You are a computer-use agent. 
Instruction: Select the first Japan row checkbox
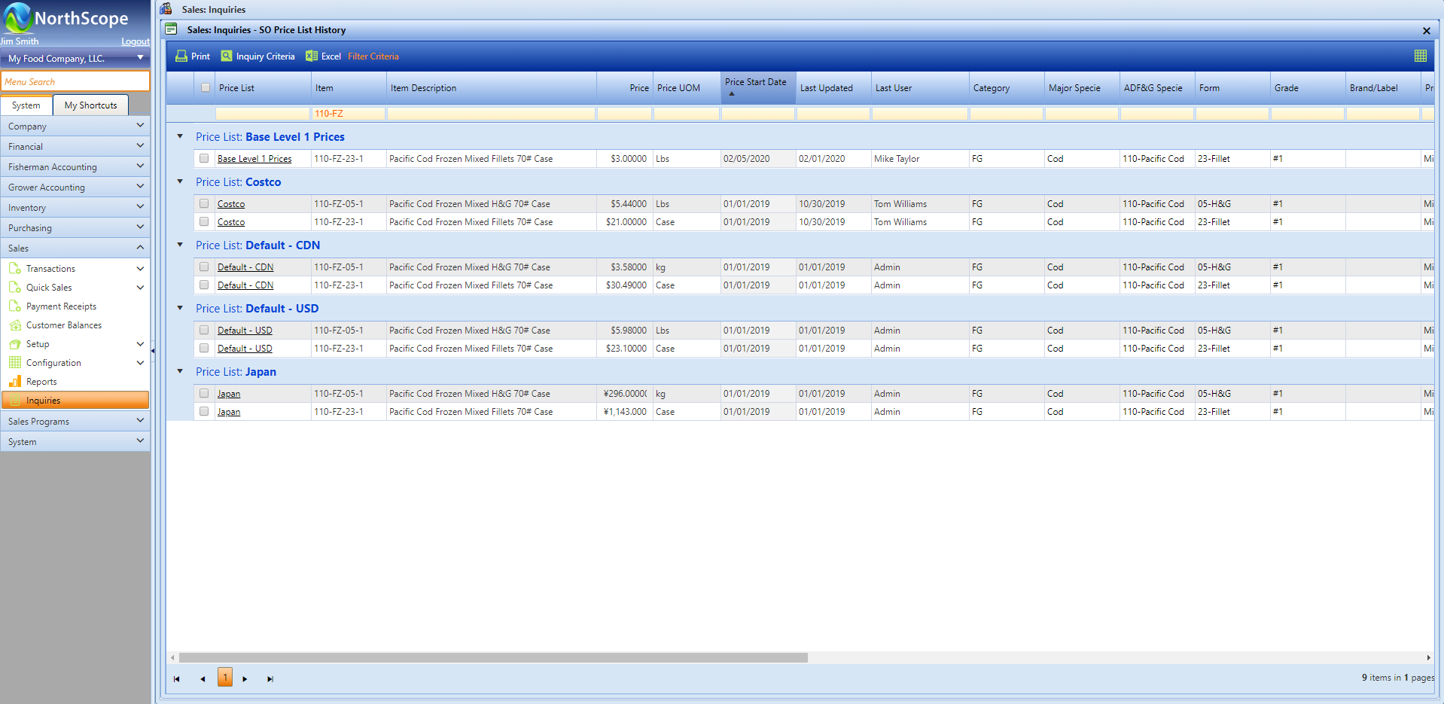coord(204,394)
